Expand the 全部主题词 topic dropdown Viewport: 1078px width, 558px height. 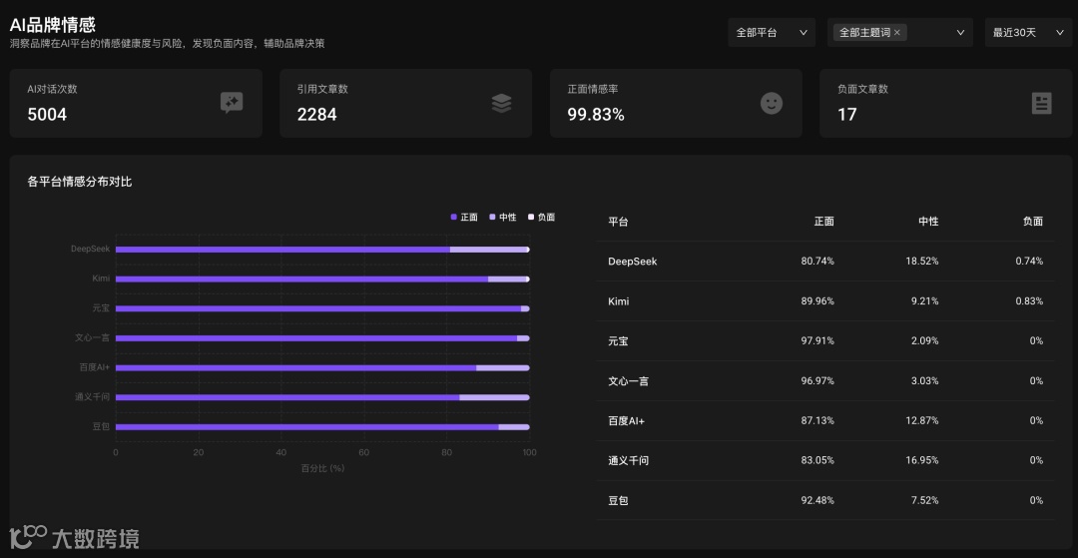coord(960,32)
